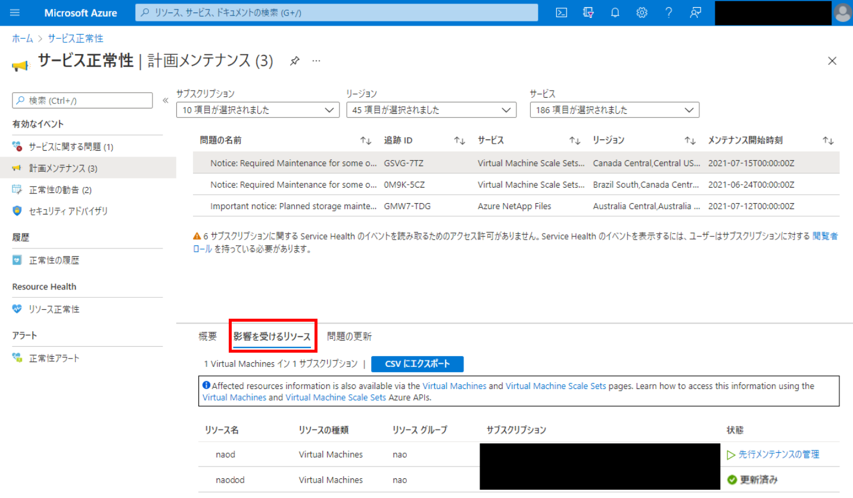Sort the table by サービス column
Image resolution: width=853 pixels, height=498 pixels.
(x=574, y=141)
